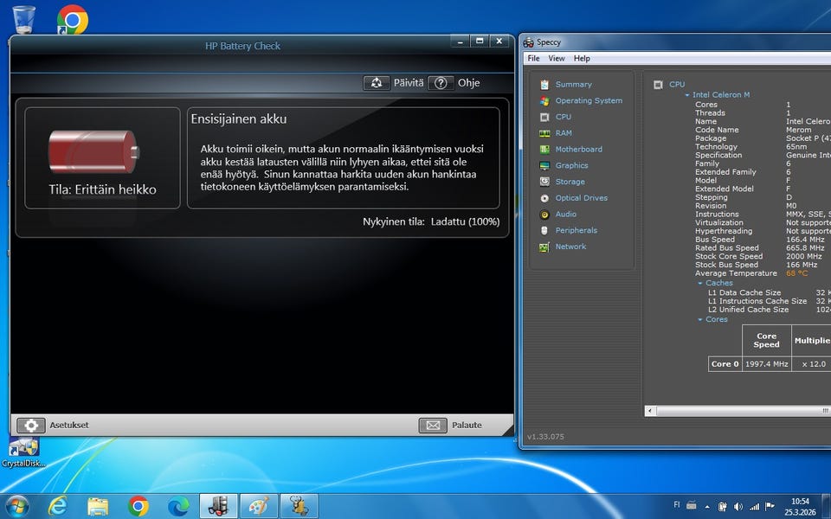Image resolution: width=831 pixels, height=519 pixels.
Task: Click the horizontal scrollbar in Speccy
Action: (736, 411)
